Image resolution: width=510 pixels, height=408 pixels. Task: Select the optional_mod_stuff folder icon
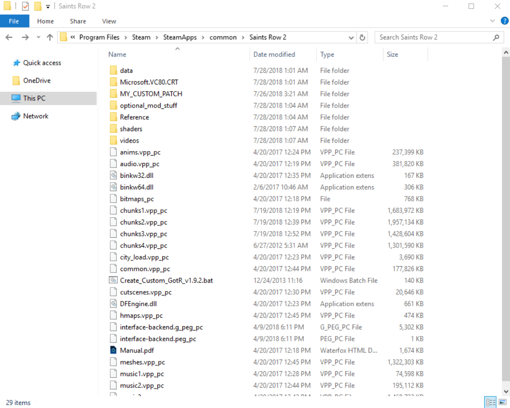tap(113, 105)
